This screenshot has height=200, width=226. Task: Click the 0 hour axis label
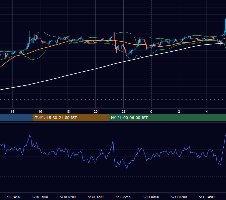coord(151,112)
